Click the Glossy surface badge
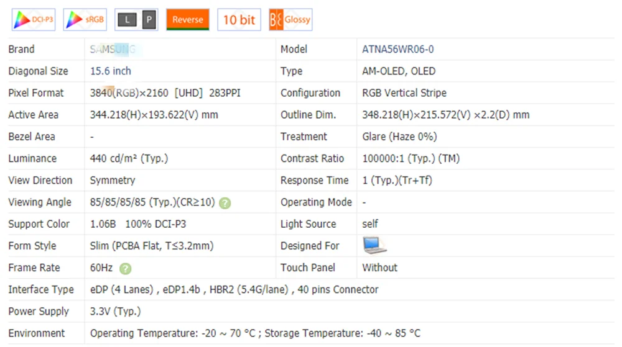The image size is (622, 347). coord(290,20)
